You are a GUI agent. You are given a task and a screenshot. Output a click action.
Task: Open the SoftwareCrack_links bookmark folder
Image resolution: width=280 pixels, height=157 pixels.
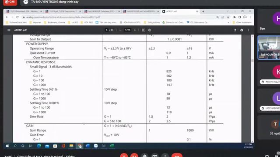click(x=16, y=22)
